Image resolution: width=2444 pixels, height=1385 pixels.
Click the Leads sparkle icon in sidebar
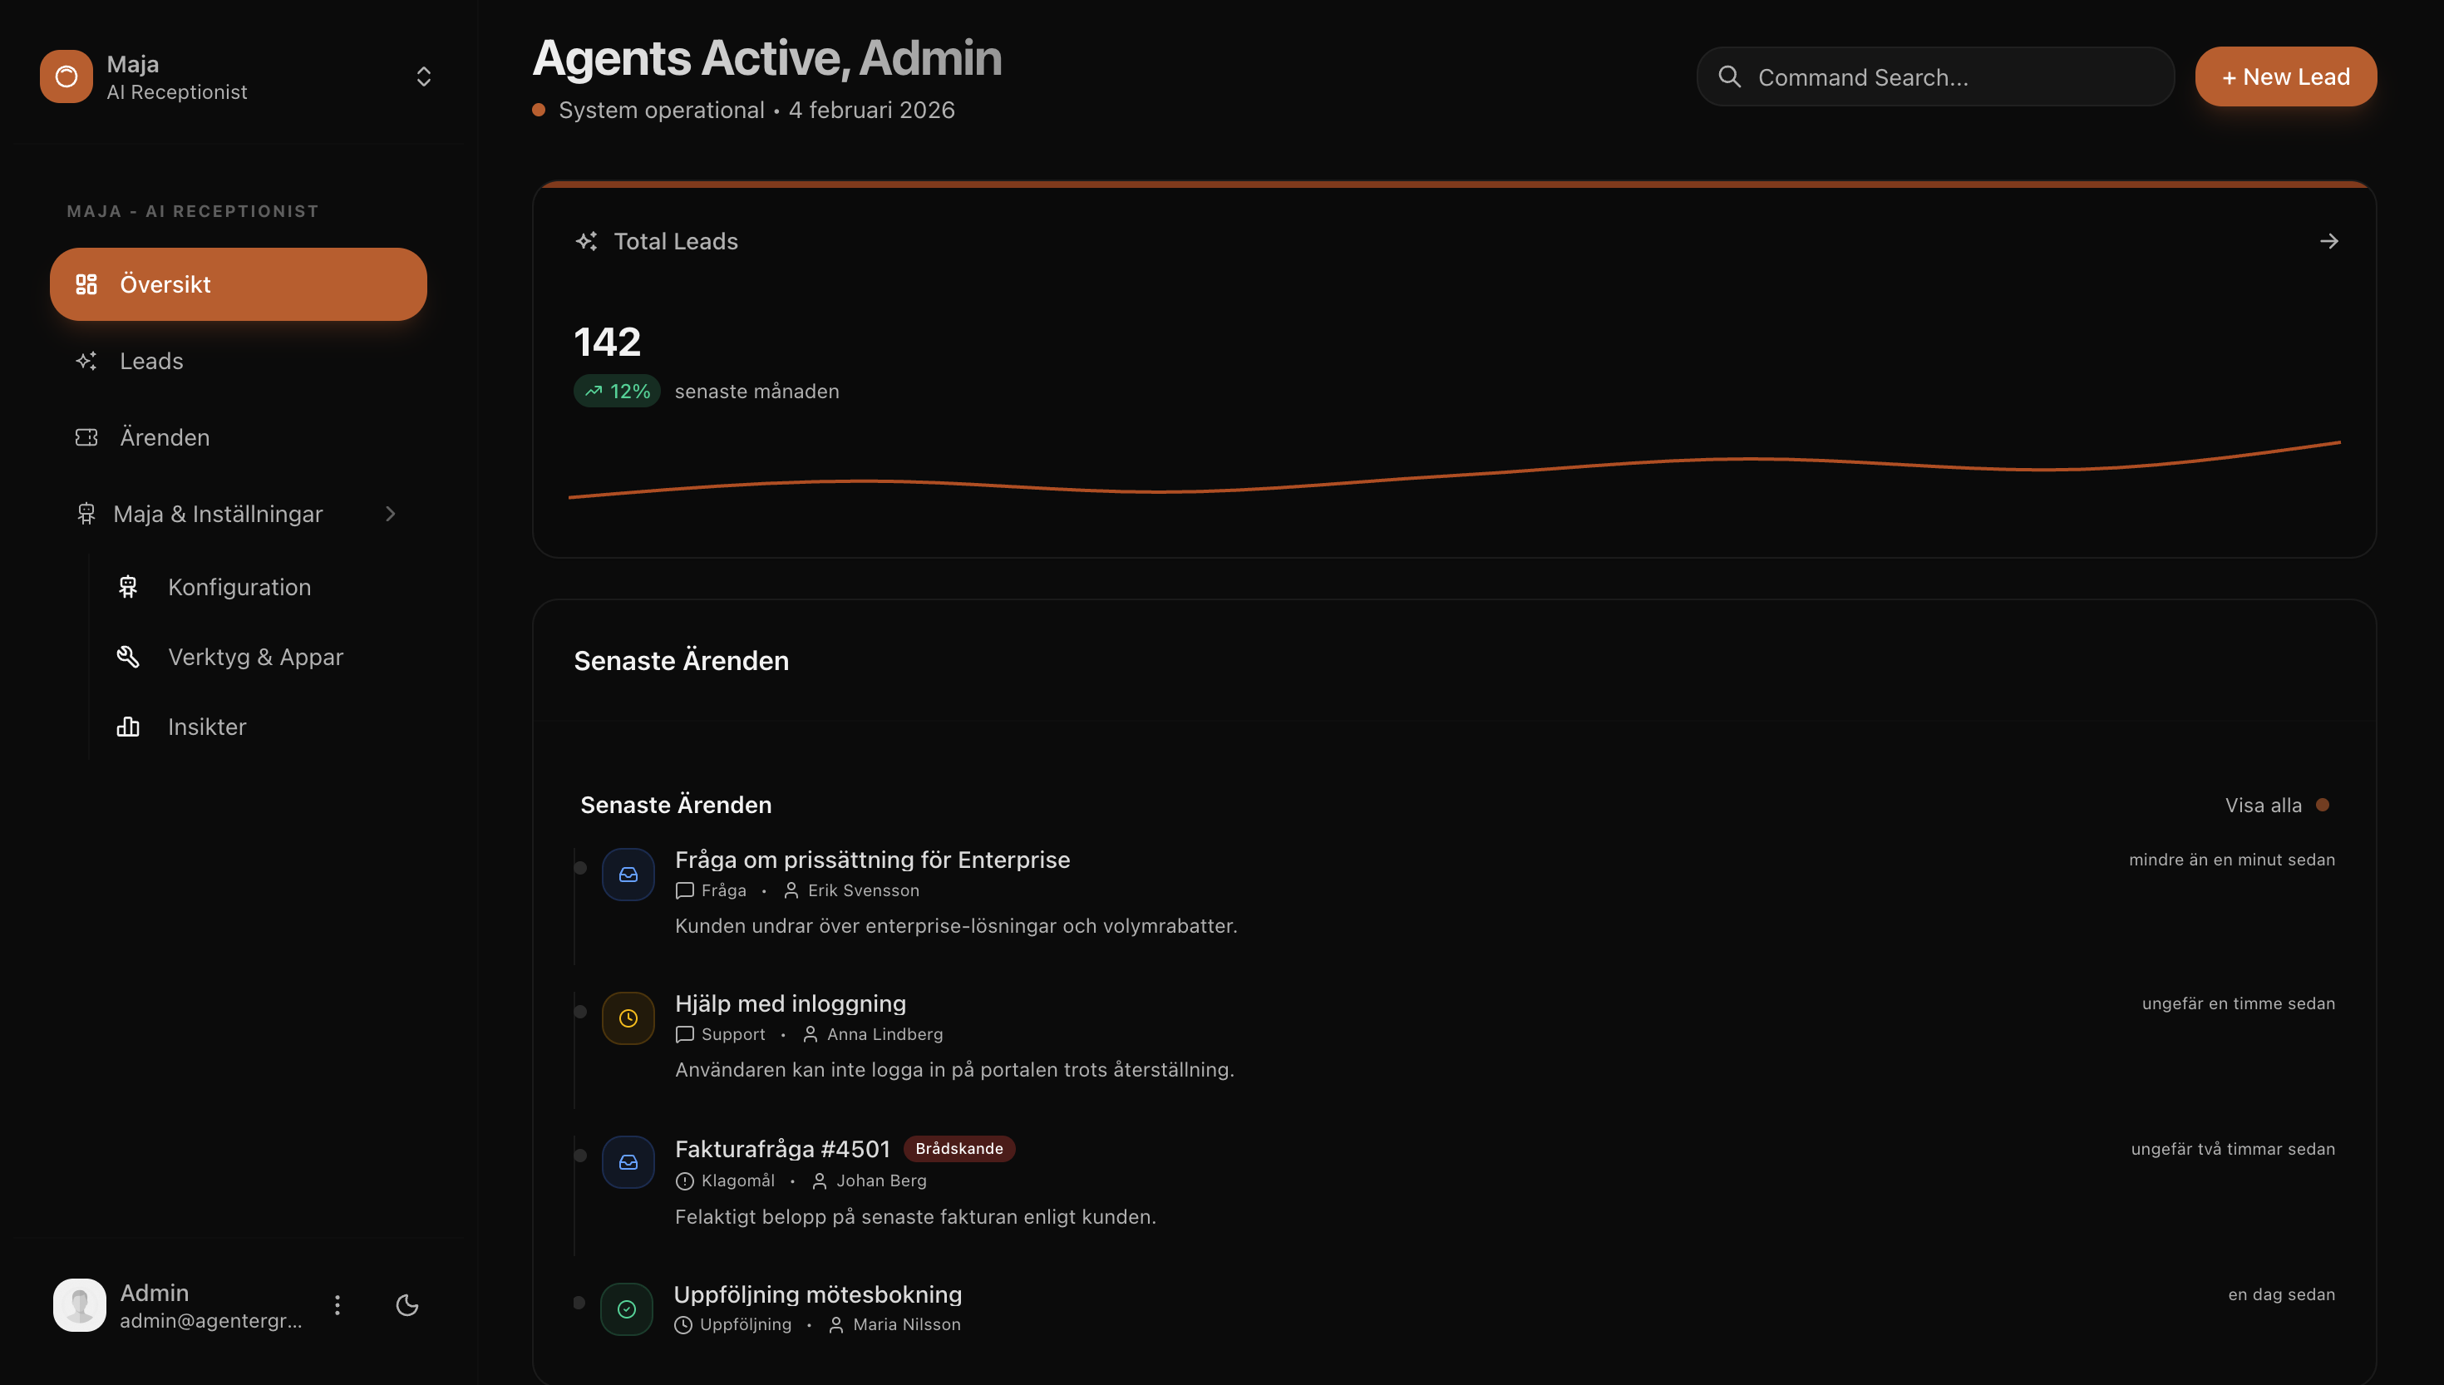[x=86, y=361]
